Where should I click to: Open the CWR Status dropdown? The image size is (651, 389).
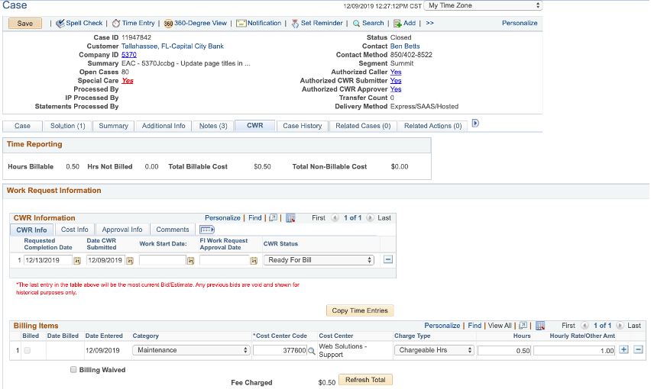(x=318, y=260)
